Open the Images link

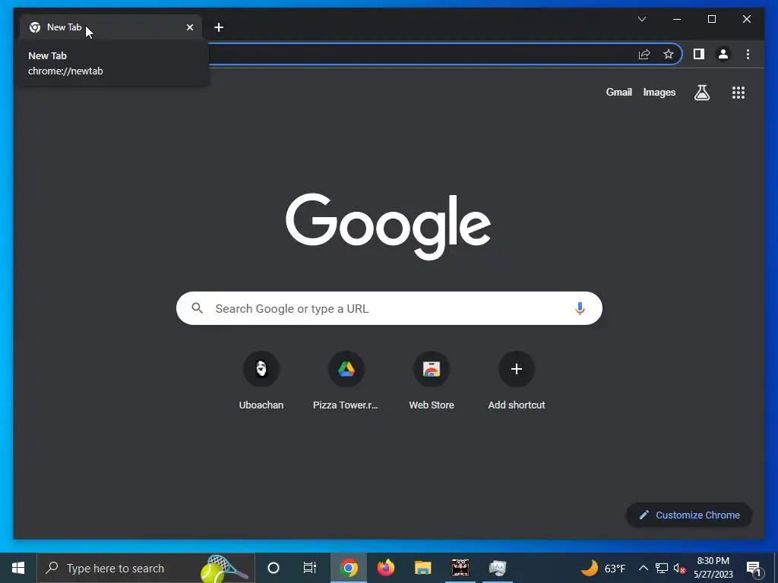659,92
